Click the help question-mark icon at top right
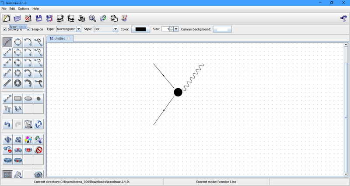 [343, 18]
